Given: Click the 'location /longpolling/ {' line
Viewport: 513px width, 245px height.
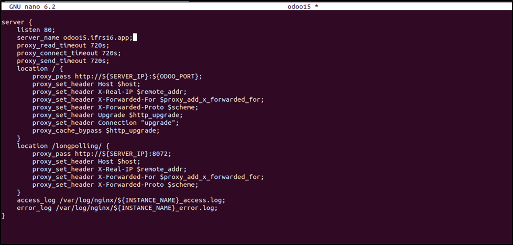Looking at the screenshot, I should pos(65,146).
